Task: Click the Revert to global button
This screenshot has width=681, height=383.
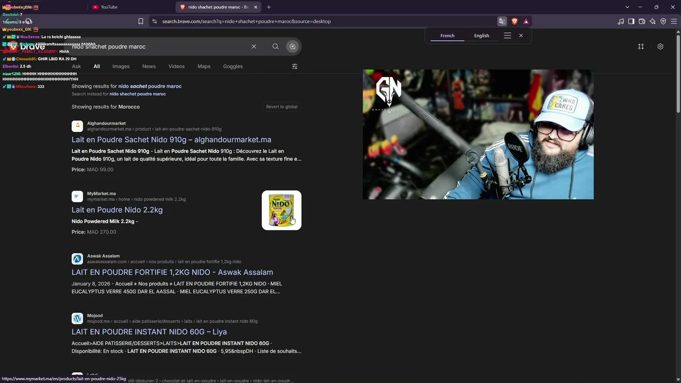Action: [x=282, y=107]
